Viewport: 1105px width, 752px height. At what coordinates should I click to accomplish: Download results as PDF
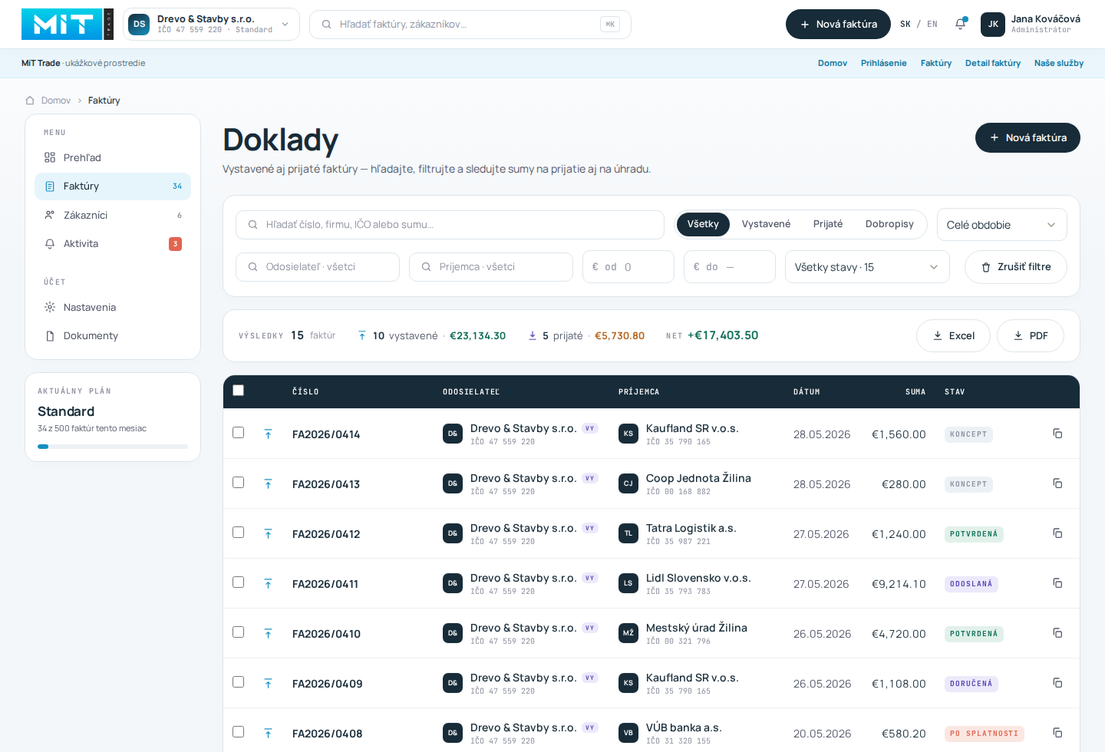pyautogui.click(x=1031, y=335)
